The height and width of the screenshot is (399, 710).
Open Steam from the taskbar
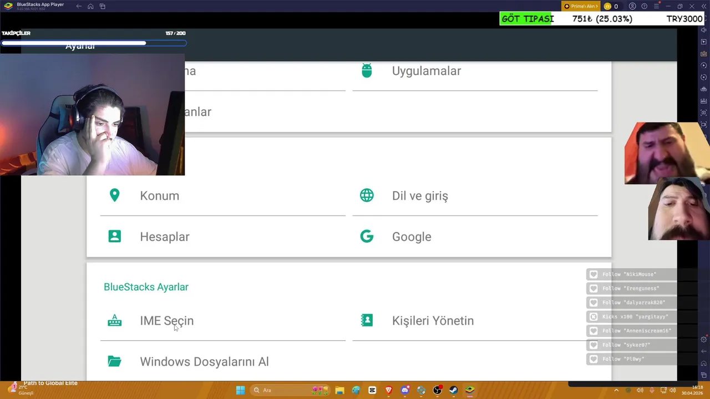(454, 390)
